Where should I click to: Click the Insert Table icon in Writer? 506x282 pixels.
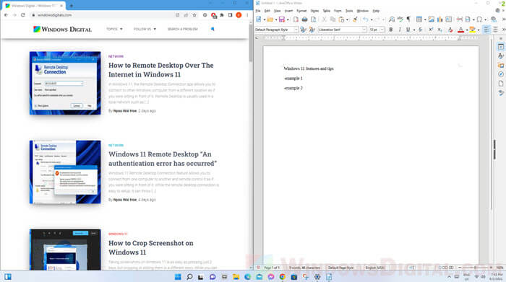(x=419, y=19)
